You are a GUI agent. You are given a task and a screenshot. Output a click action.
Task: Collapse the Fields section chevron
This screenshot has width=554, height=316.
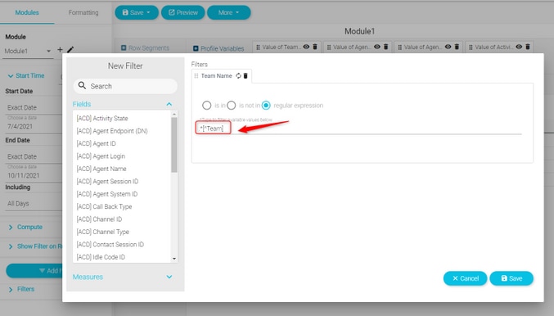tap(169, 104)
